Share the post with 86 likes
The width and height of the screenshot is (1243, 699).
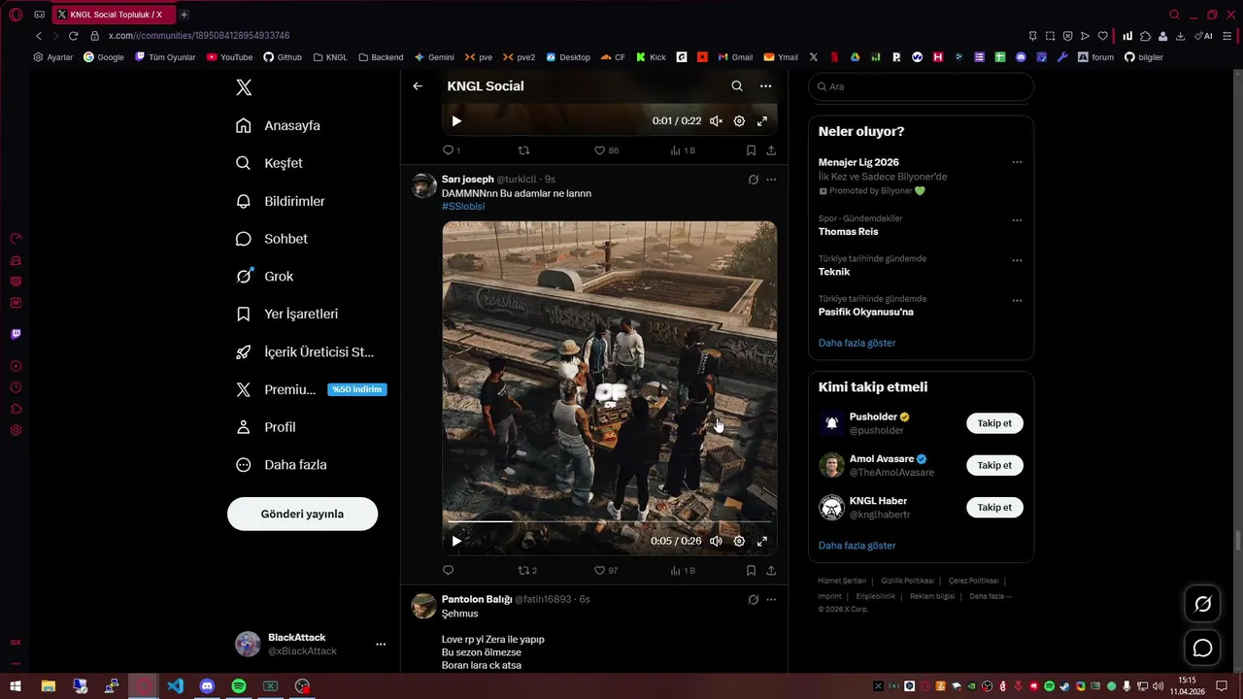[x=771, y=150]
